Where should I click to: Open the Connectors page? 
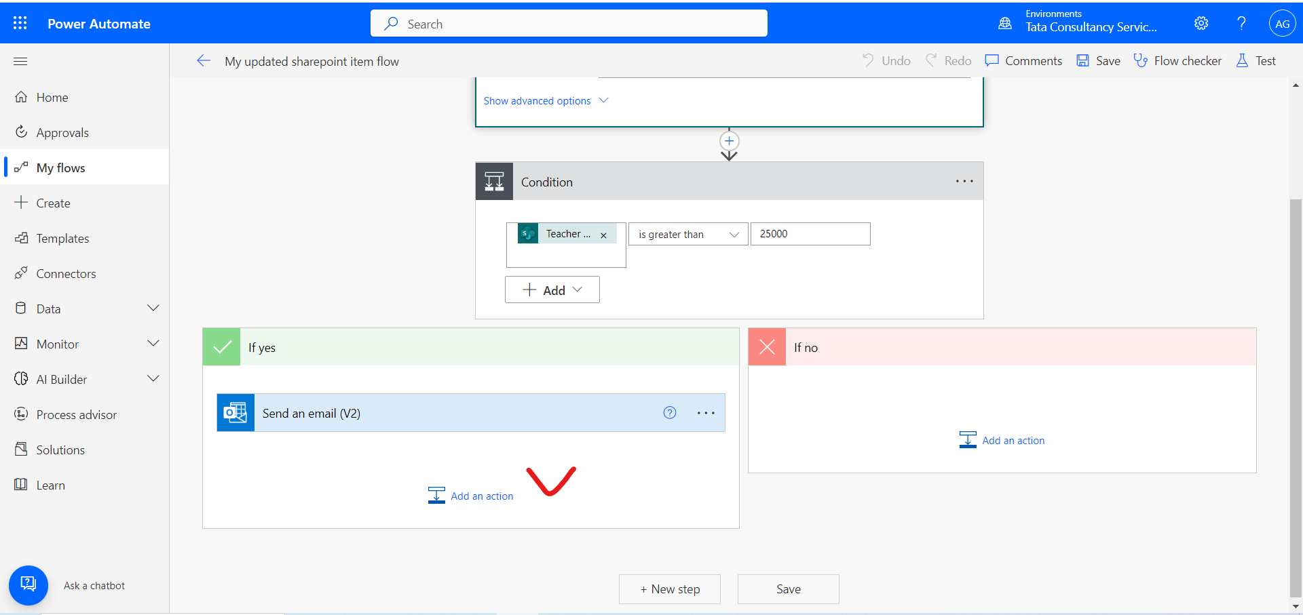[66, 273]
